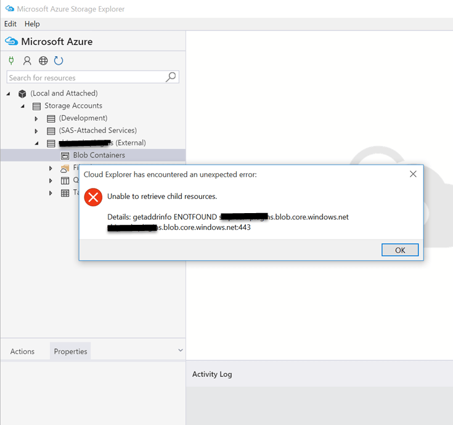
Task: Click 'Unable to retrieve child resources.' text
Action: pyautogui.click(x=162, y=196)
